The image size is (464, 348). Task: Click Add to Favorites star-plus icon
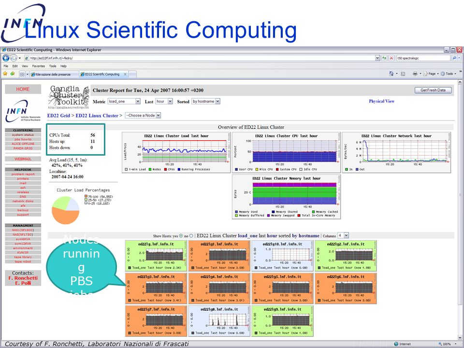[x=13, y=73]
